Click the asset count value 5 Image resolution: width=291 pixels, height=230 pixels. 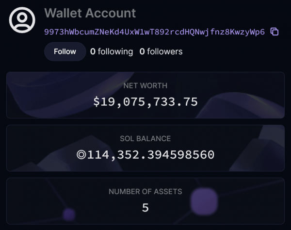pyautogui.click(x=145, y=208)
